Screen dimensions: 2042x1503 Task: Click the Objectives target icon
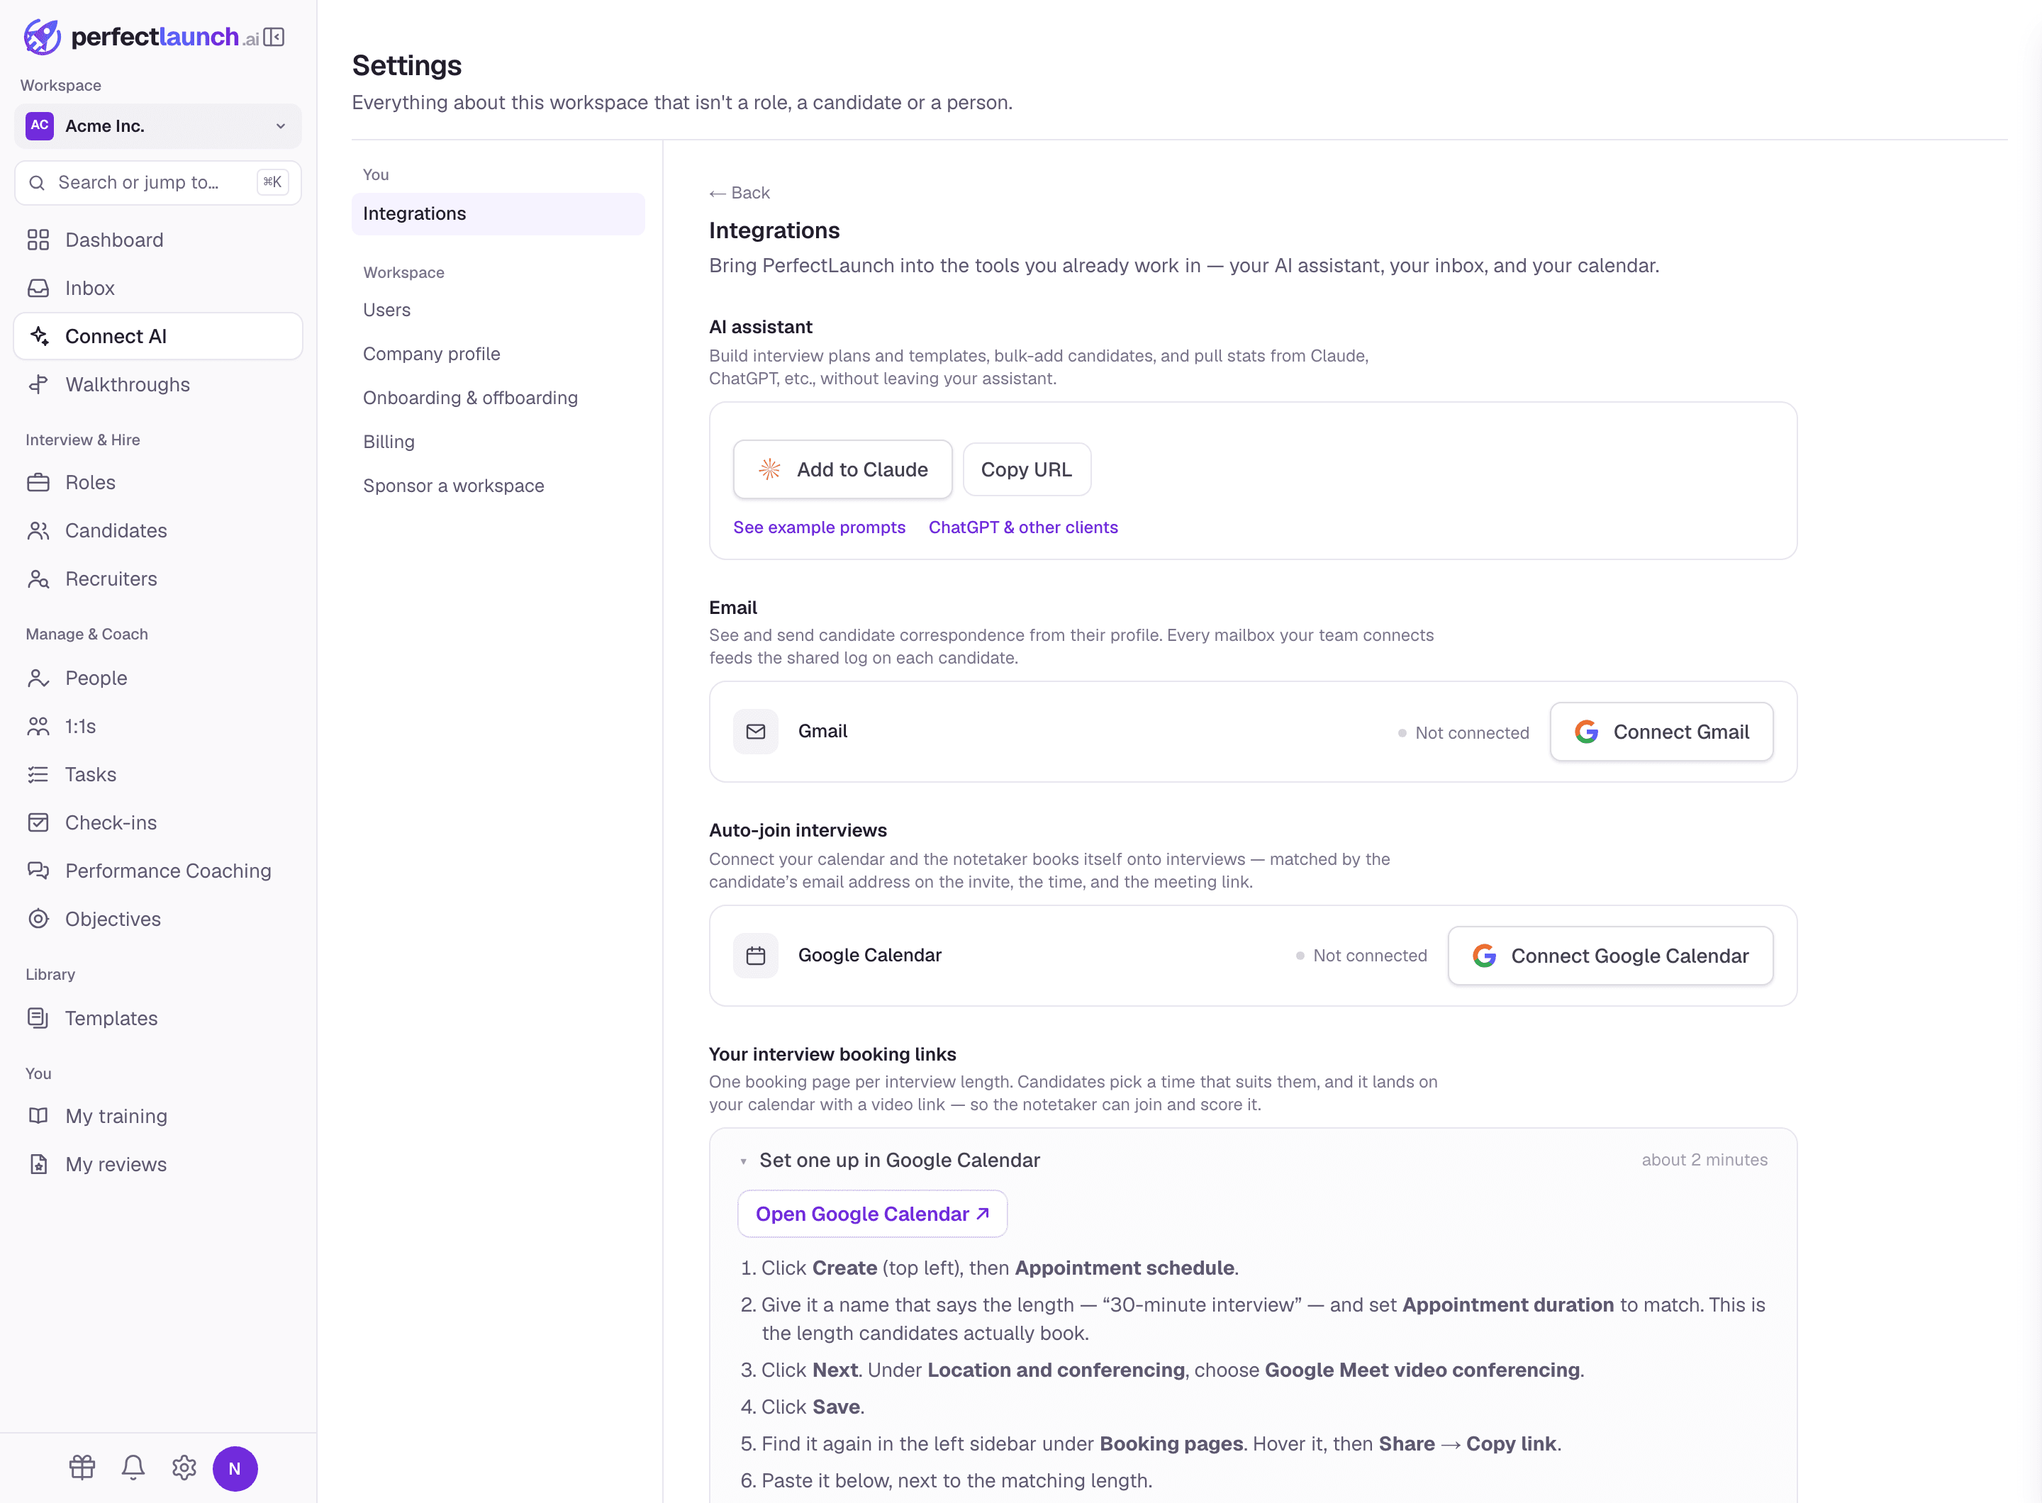point(38,920)
